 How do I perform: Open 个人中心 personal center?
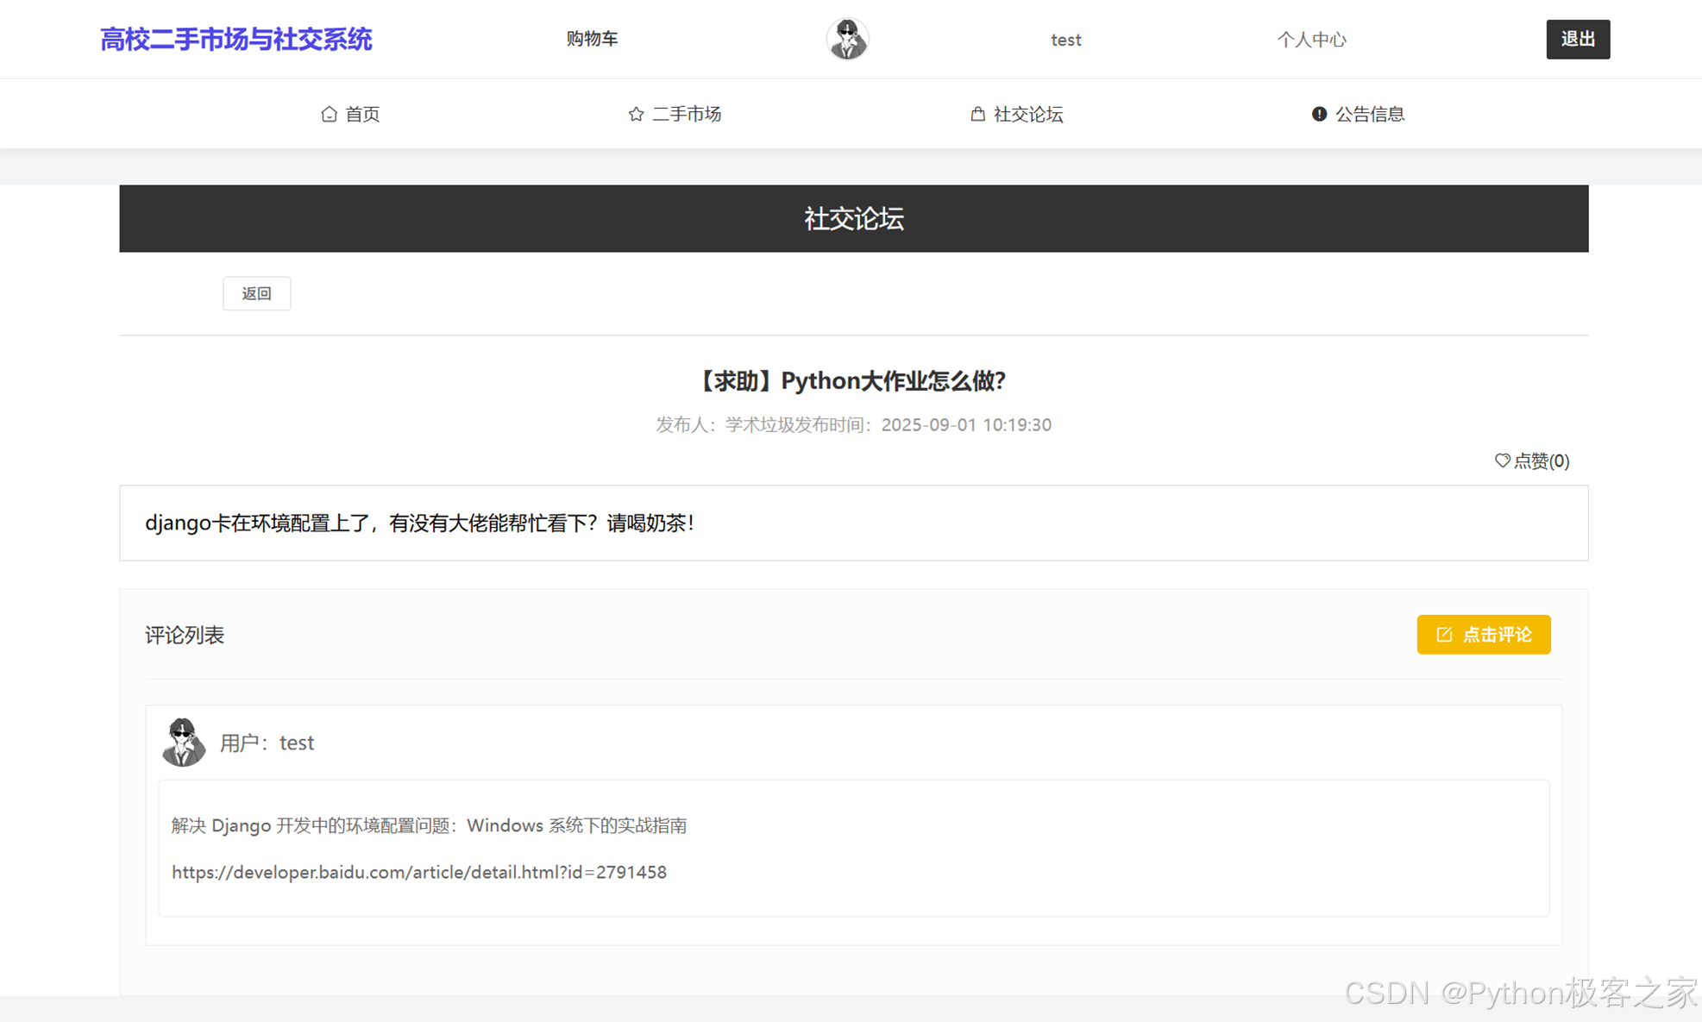pos(1311,40)
